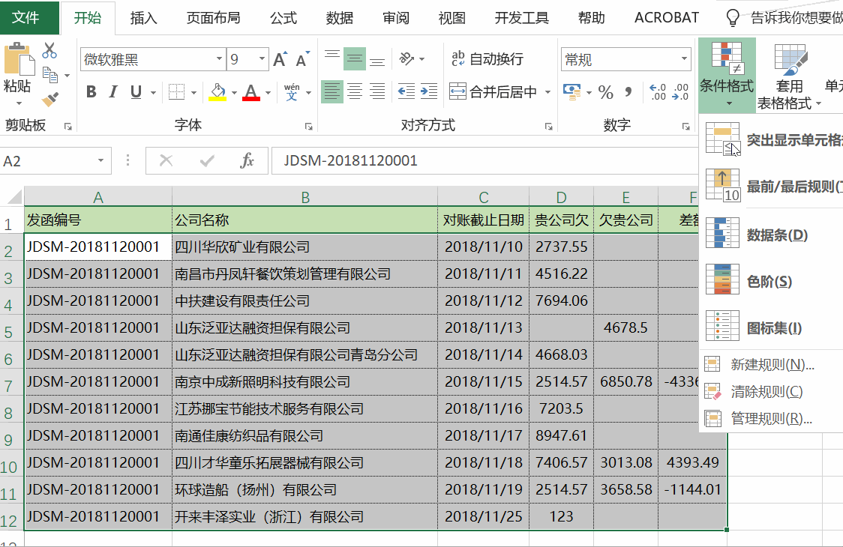The image size is (843, 547).
Task: Apply red font color A
Action: click(x=251, y=92)
